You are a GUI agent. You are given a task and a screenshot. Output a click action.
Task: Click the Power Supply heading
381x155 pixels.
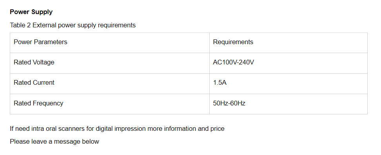click(x=31, y=12)
